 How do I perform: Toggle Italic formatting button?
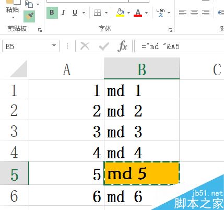coord(64,13)
